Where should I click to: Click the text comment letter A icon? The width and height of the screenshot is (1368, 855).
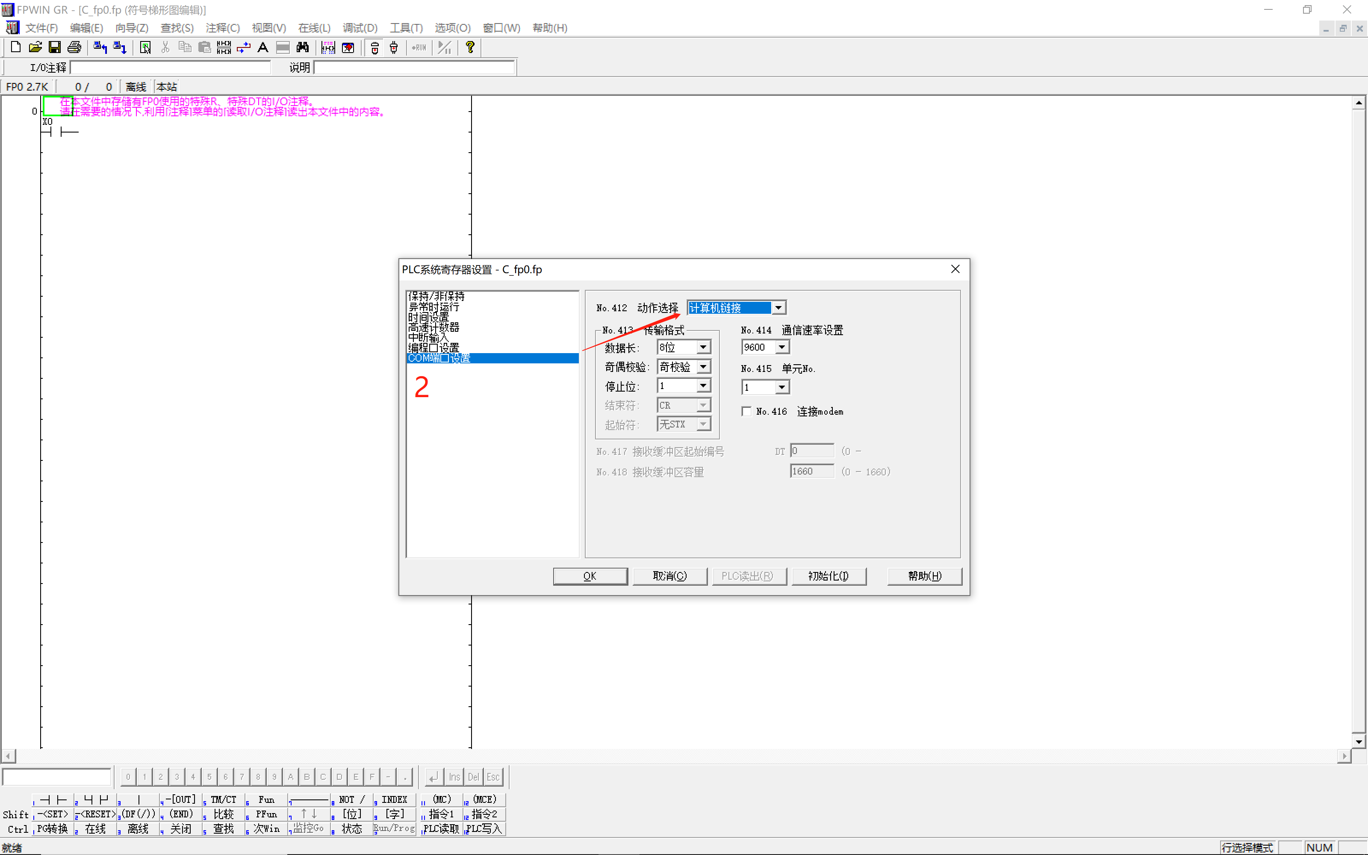(263, 47)
